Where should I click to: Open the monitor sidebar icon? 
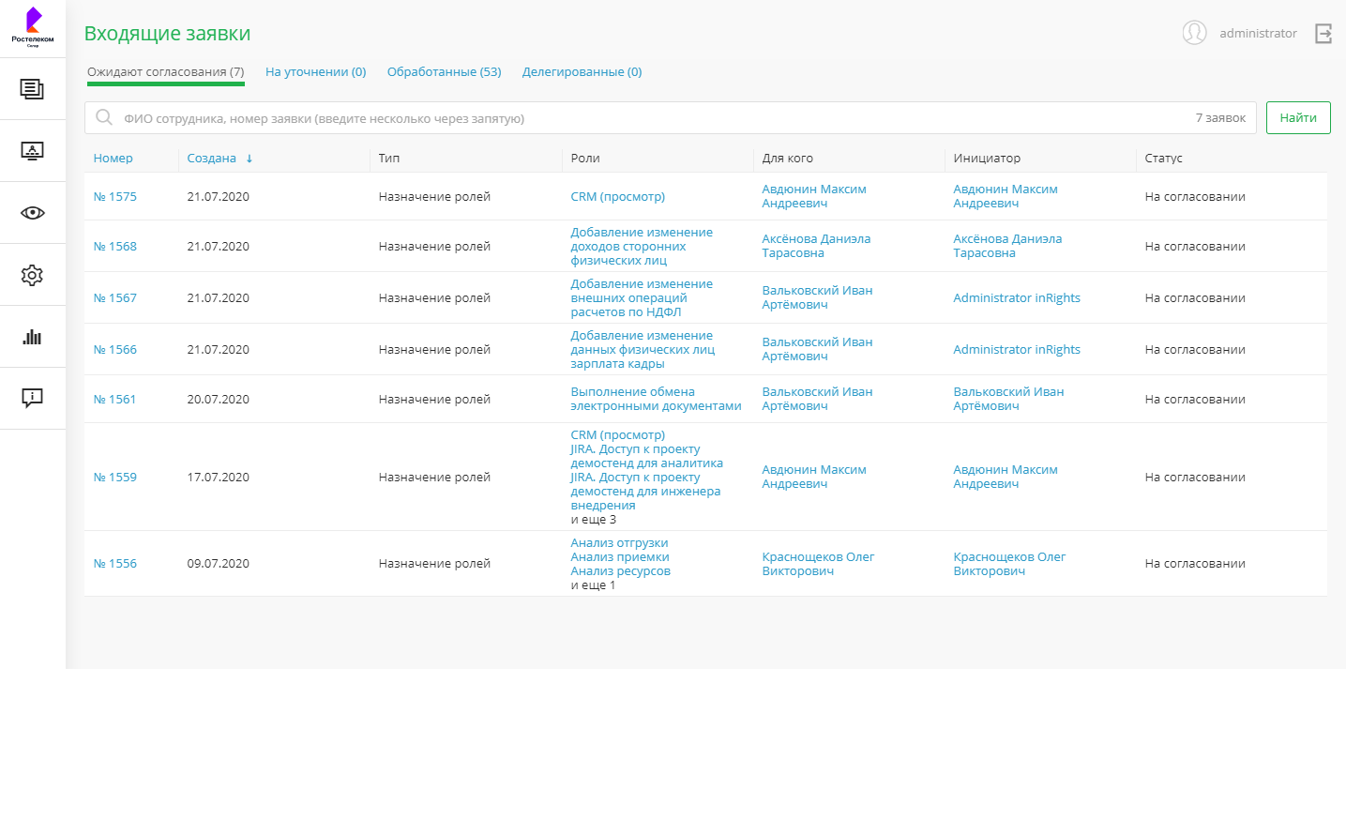coord(32,151)
